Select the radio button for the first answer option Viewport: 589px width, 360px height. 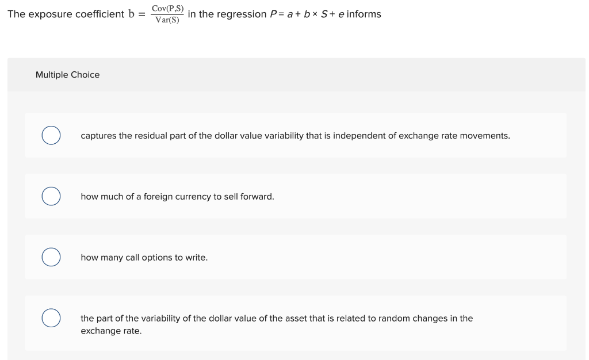tap(51, 135)
